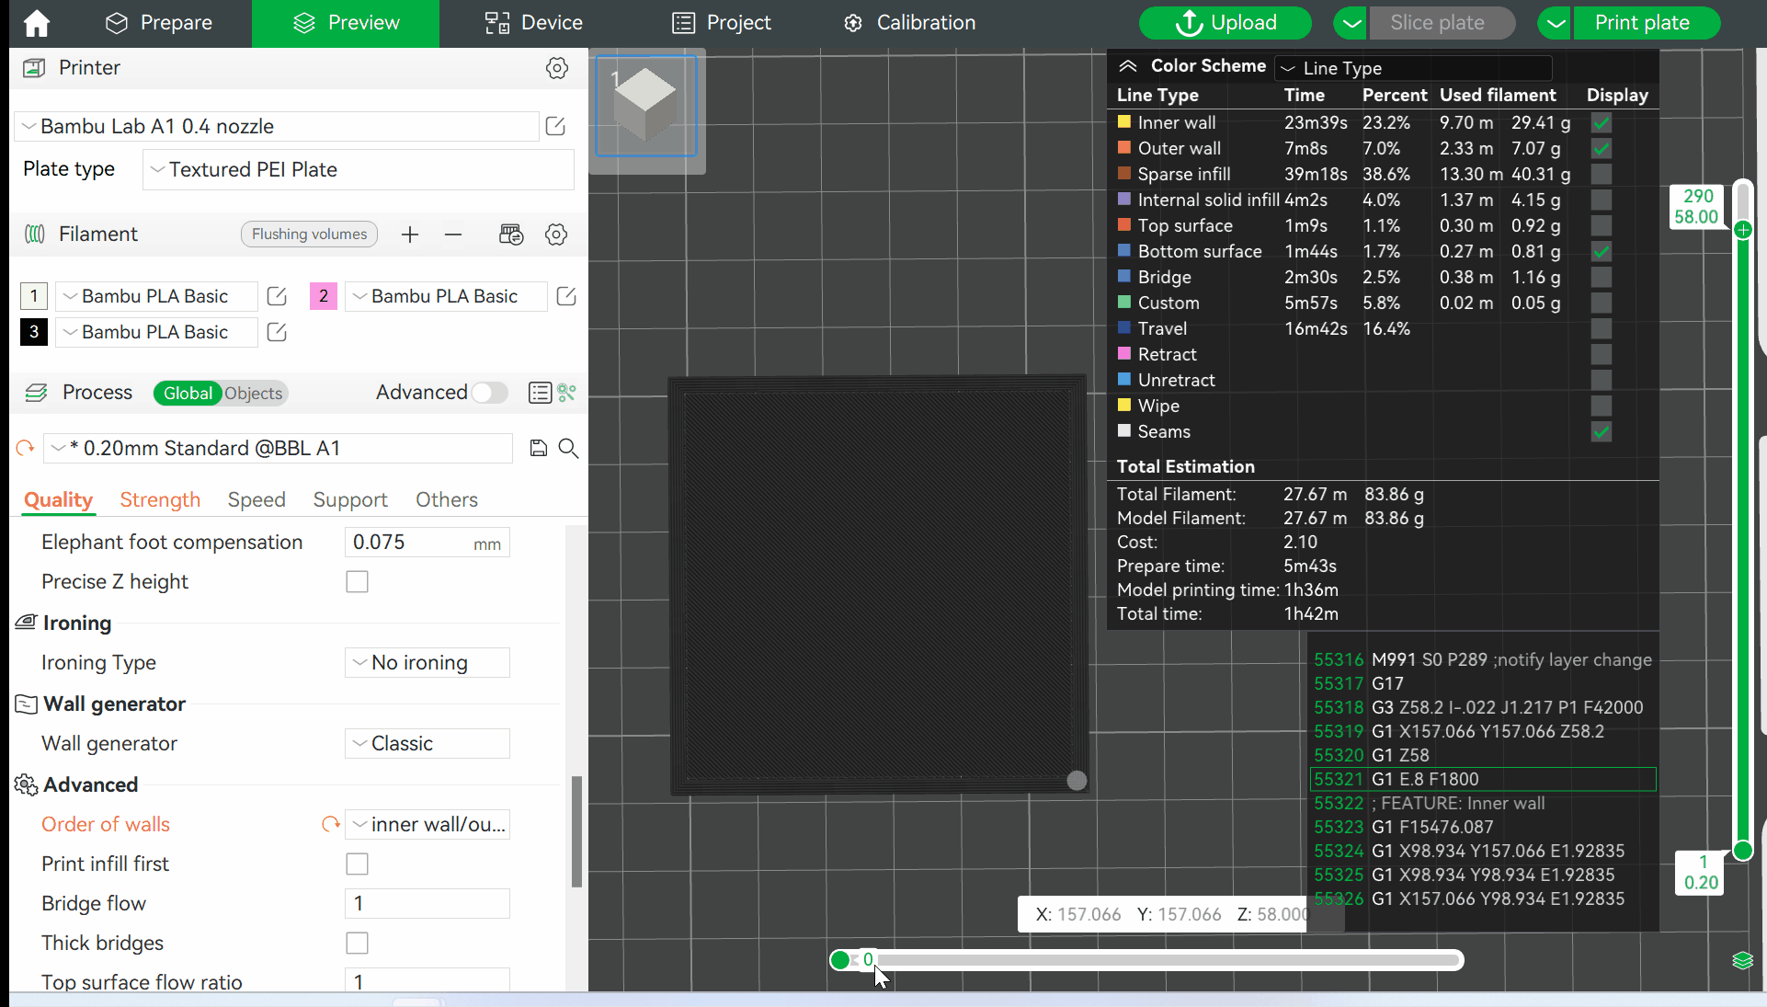This screenshot has height=1007, width=1767.
Task: Expand the Print plate options arrow
Action: [1555, 23]
